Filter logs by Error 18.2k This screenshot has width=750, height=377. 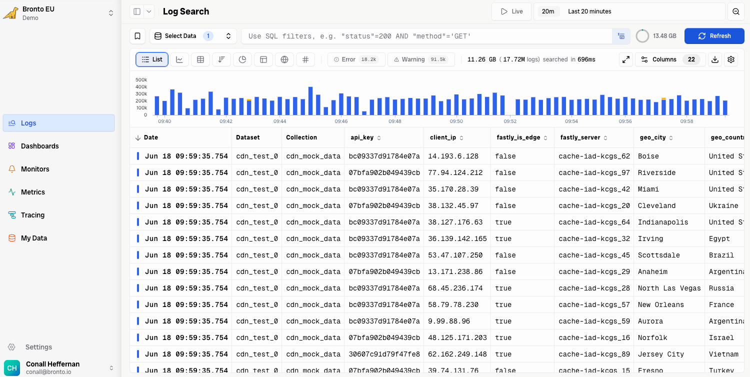[356, 59]
